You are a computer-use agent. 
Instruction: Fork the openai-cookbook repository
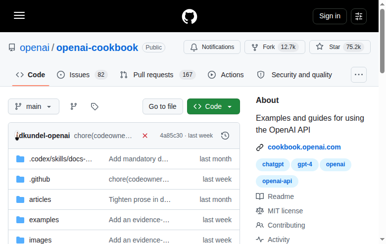pyautogui.click(x=275, y=47)
